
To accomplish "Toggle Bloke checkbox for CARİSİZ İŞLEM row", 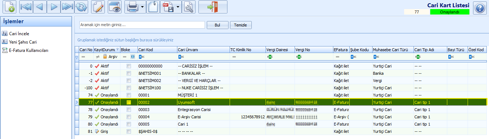I will [x=128, y=66].
